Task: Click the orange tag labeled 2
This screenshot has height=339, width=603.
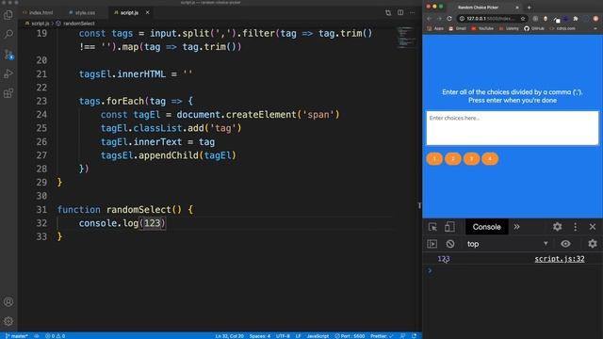Action: 453,159
